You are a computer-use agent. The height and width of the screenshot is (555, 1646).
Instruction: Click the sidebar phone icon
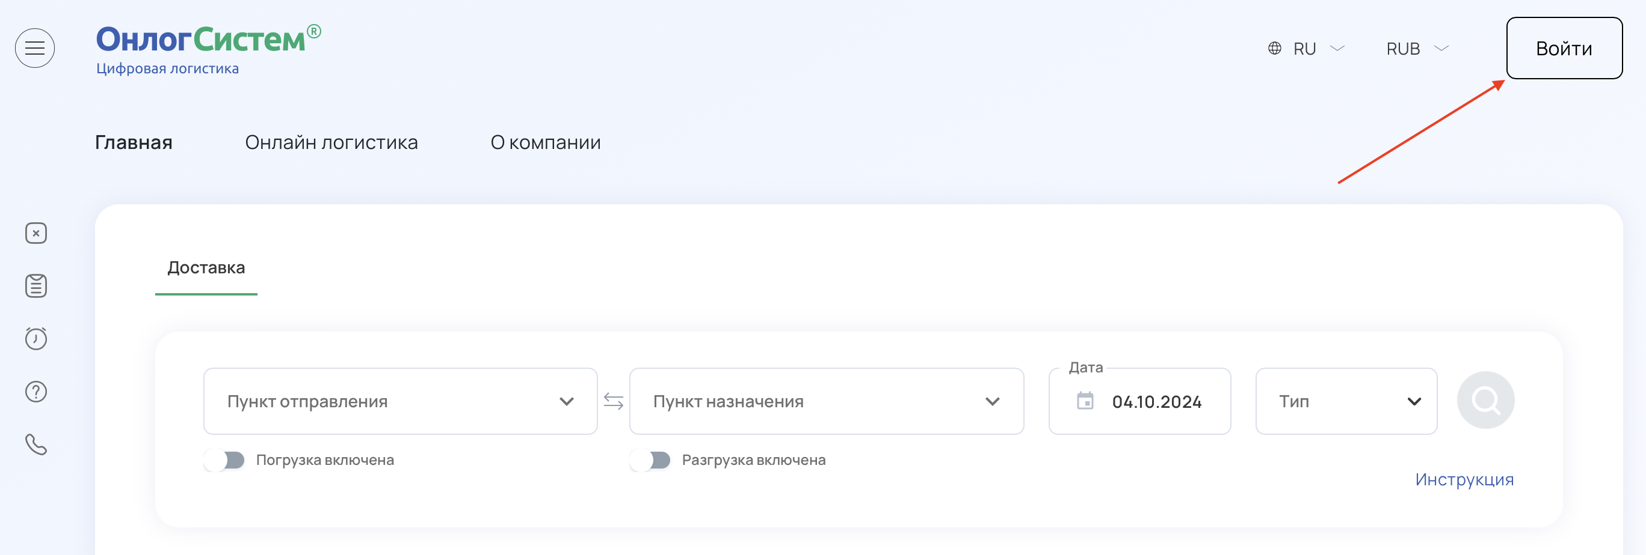pos(35,444)
